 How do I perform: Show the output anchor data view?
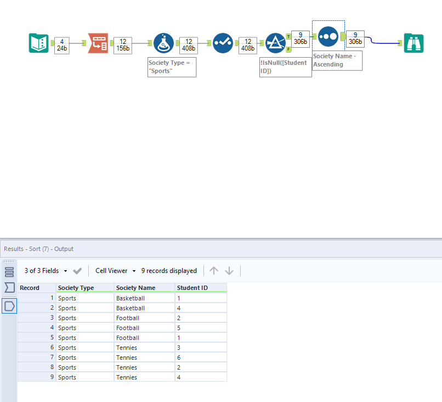[x=9, y=306]
